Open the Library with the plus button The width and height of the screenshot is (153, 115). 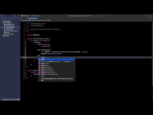[145, 16]
